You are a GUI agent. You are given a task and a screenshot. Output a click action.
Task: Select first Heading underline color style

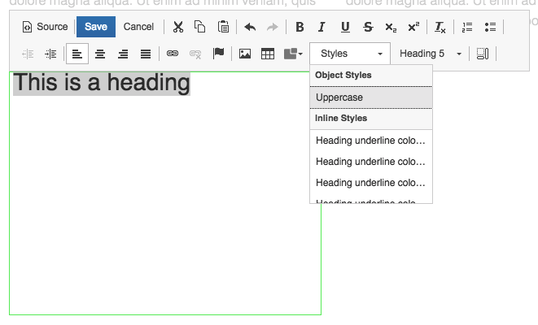371,141
